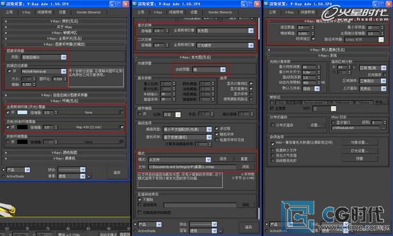Click the 预置 button in right window
The width and height of the screenshot is (393, 236).
pyautogui.click(x=360, y=159)
